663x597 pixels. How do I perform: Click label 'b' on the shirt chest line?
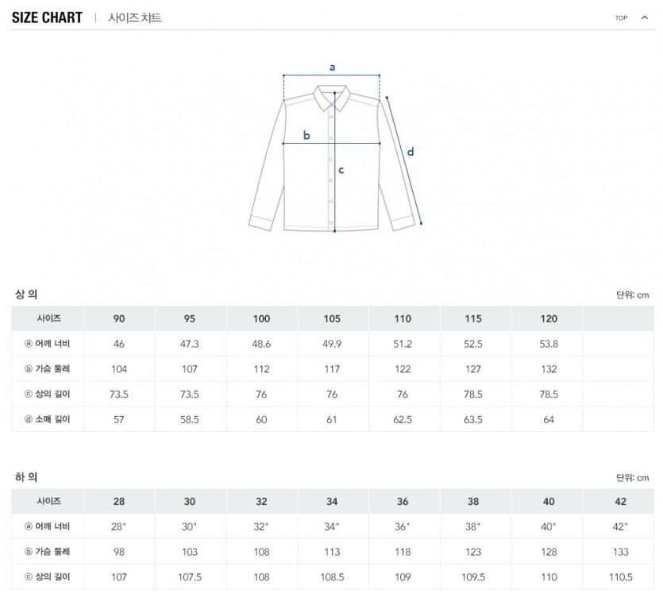[x=307, y=135]
